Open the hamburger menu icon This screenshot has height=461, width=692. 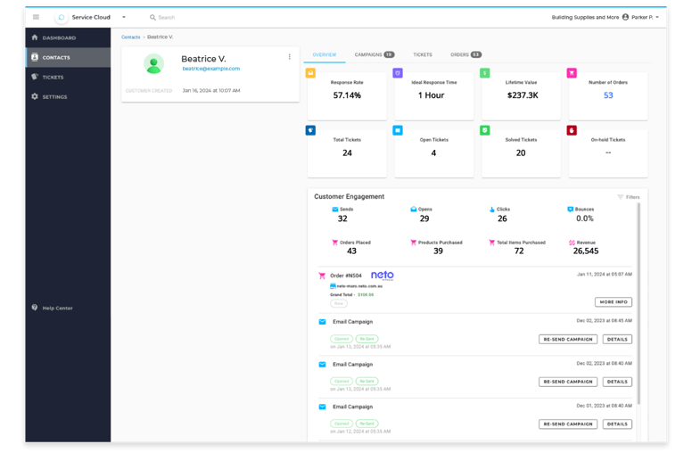[36, 17]
